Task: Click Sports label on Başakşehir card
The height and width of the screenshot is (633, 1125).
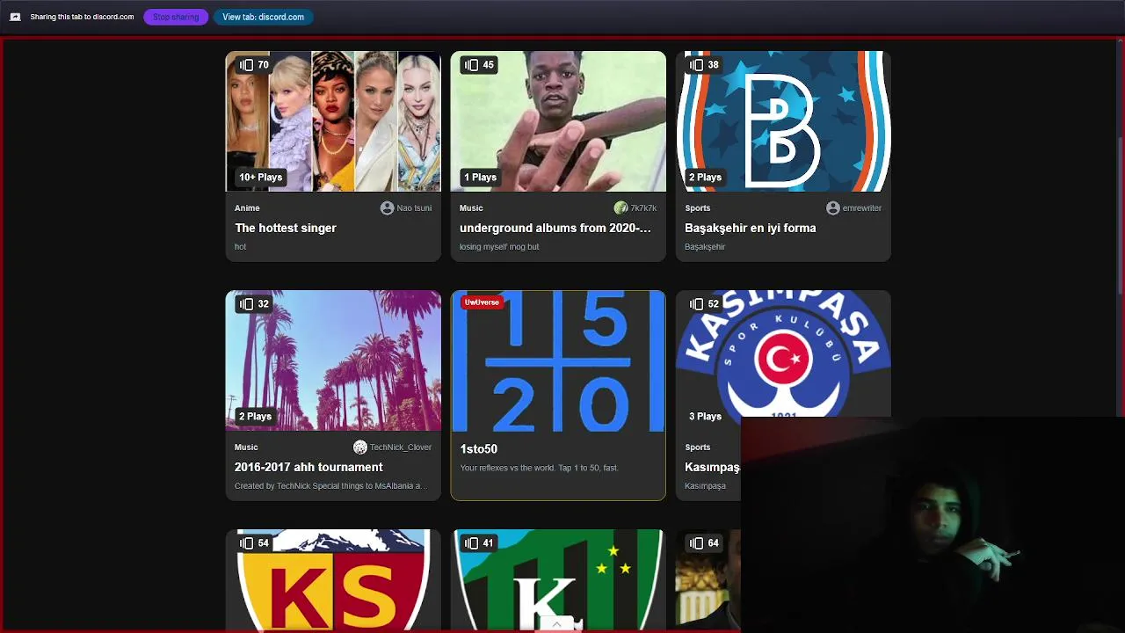Action: pos(698,208)
